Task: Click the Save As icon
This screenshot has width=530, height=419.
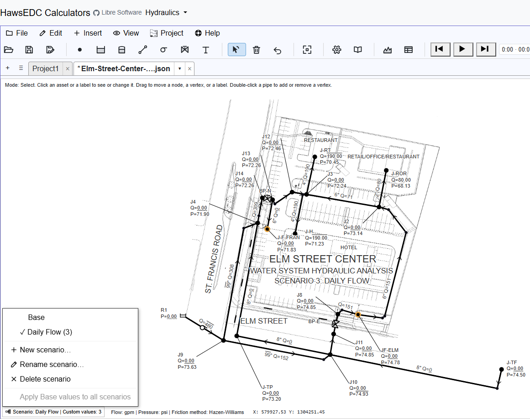Action: [x=50, y=50]
